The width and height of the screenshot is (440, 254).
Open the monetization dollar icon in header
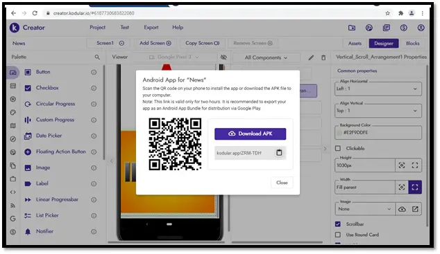point(403,28)
